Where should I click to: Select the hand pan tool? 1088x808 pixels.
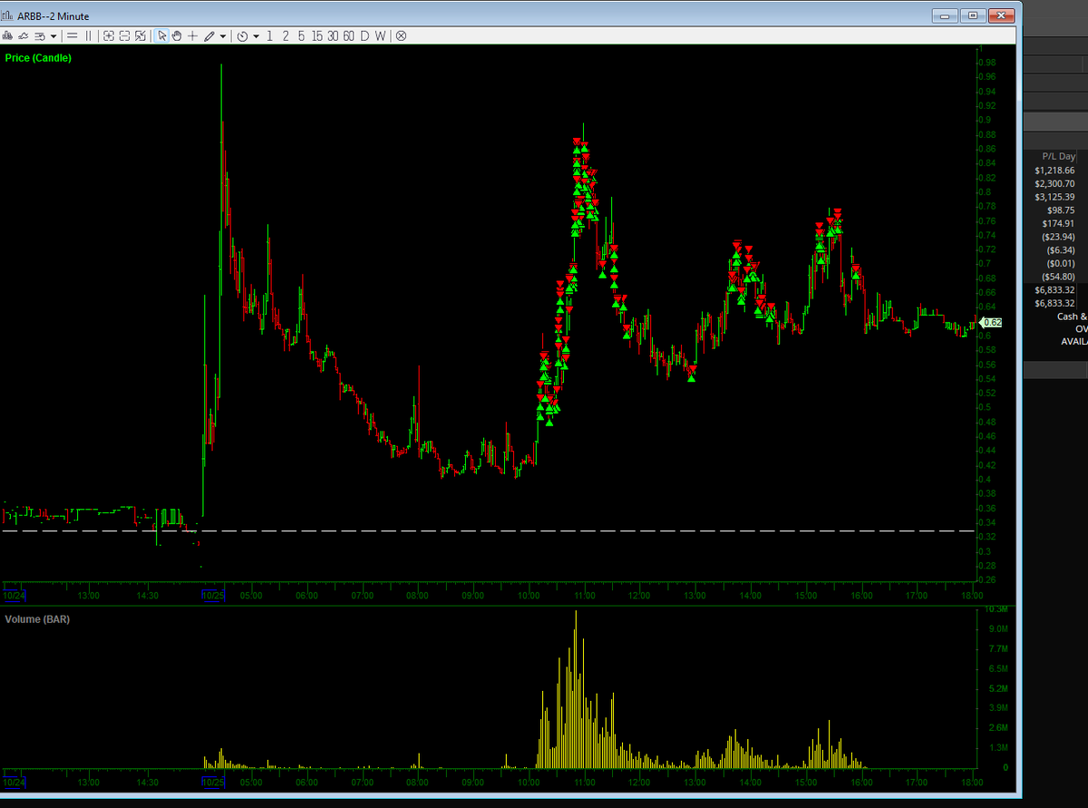(177, 35)
